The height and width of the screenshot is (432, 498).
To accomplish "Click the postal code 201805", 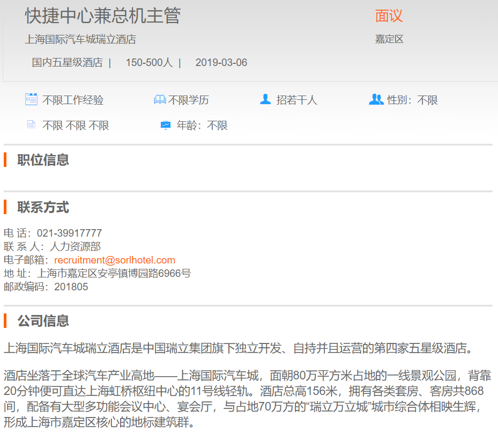I will pyautogui.click(x=71, y=287).
